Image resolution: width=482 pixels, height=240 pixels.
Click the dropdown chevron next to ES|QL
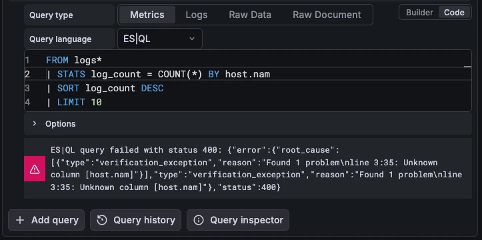click(192, 39)
